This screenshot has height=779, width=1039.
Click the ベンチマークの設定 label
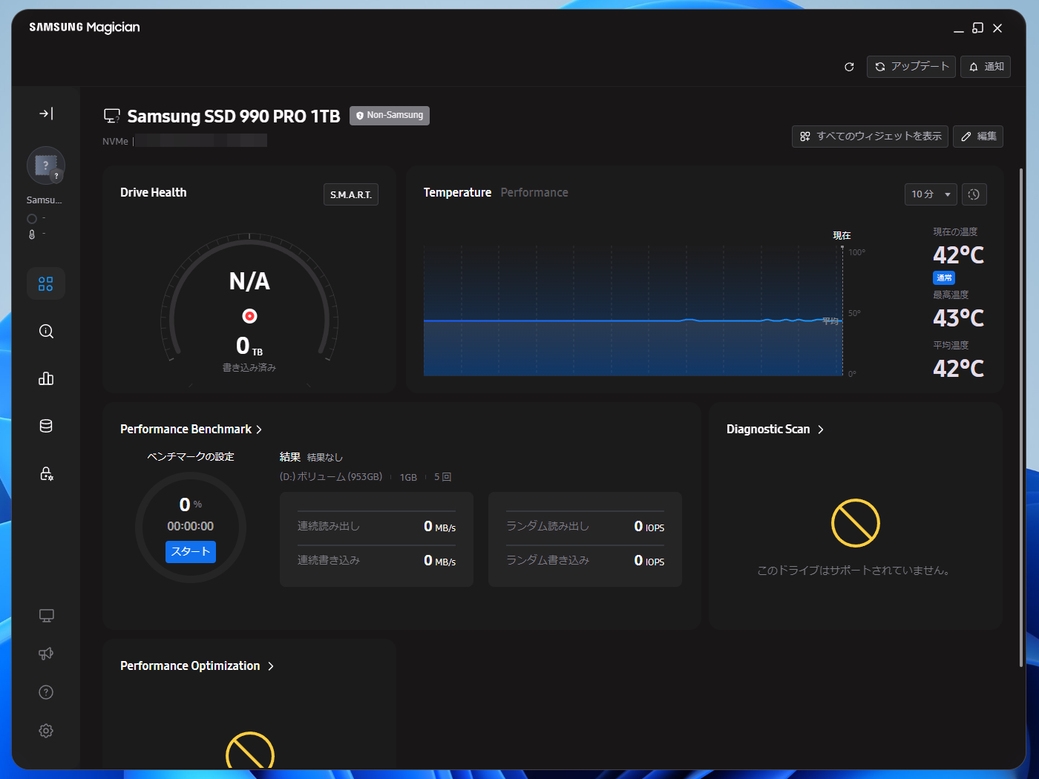(191, 456)
